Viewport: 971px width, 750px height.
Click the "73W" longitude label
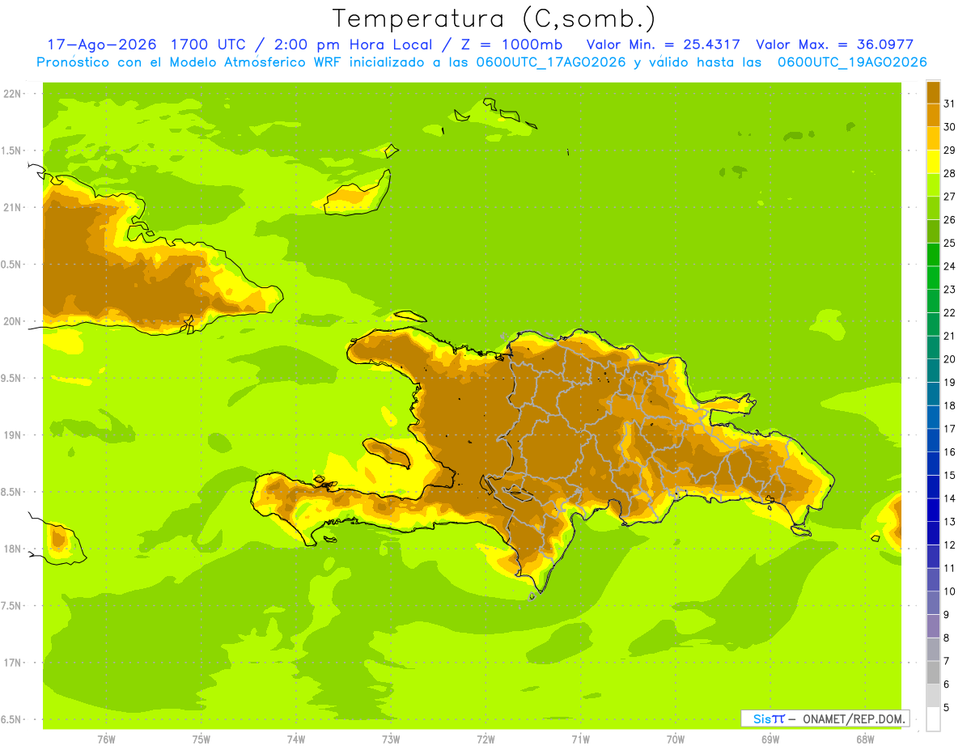(391, 739)
